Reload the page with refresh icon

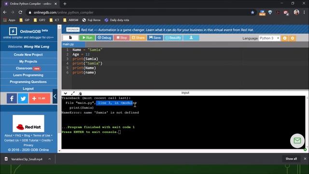tap(20, 12)
